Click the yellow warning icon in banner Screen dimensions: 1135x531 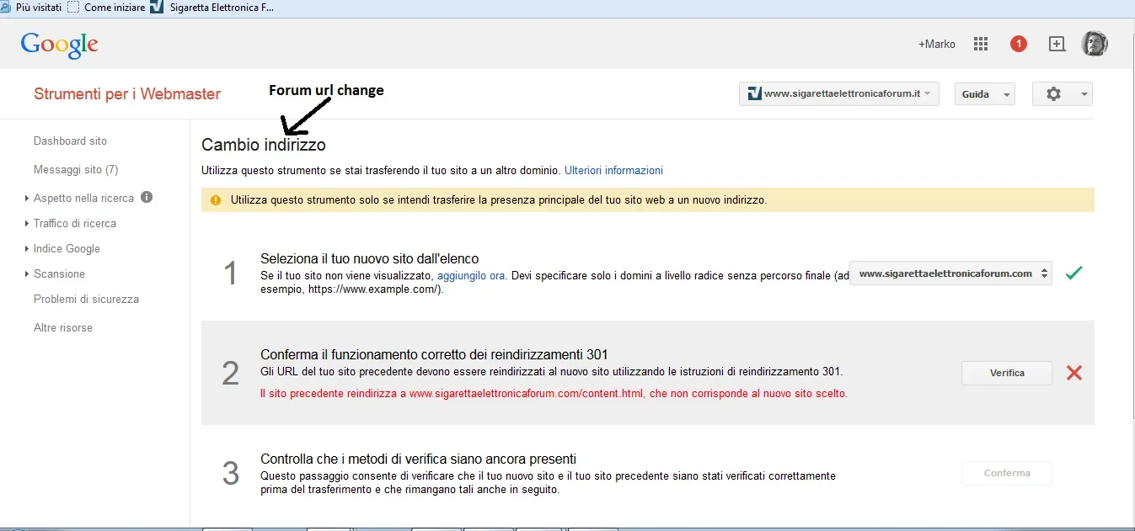[216, 200]
